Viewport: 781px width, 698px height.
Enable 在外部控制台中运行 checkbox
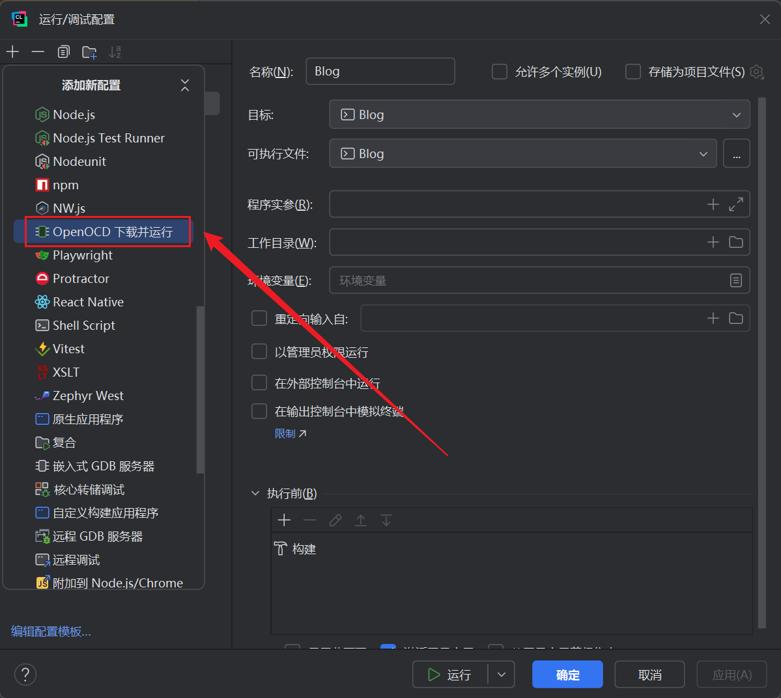point(259,383)
